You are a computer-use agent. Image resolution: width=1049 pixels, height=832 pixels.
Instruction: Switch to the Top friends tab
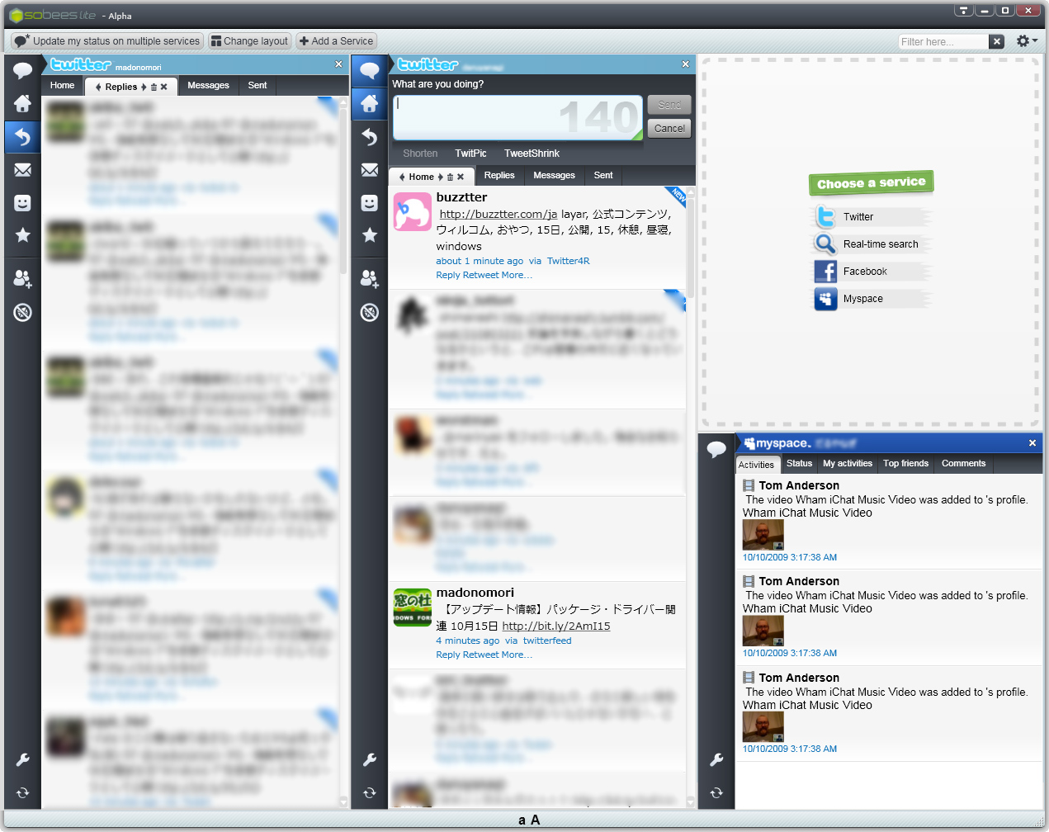(905, 464)
